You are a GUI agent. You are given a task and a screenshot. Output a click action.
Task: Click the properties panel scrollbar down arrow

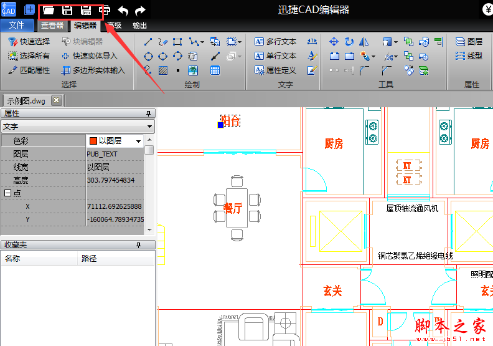(x=149, y=230)
